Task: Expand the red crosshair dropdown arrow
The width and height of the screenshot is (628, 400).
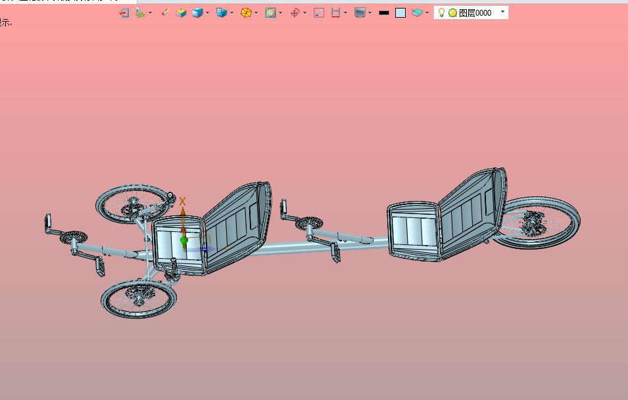Action: [x=304, y=12]
